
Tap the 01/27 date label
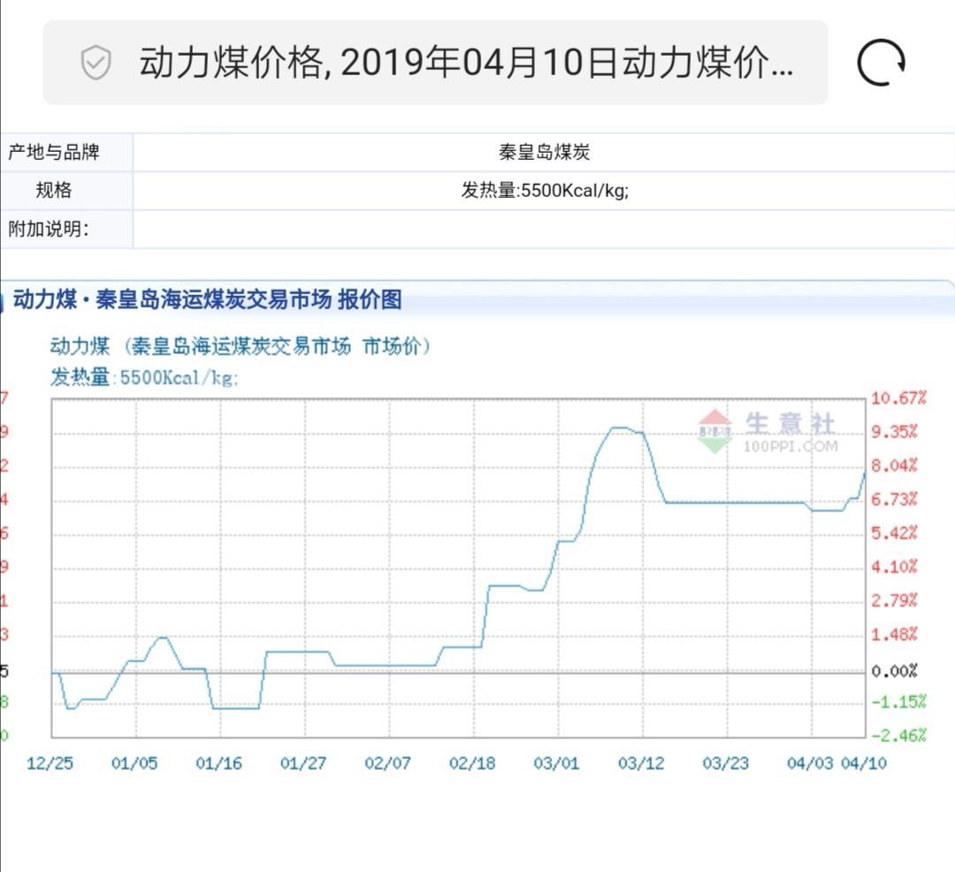tap(303, 763)
